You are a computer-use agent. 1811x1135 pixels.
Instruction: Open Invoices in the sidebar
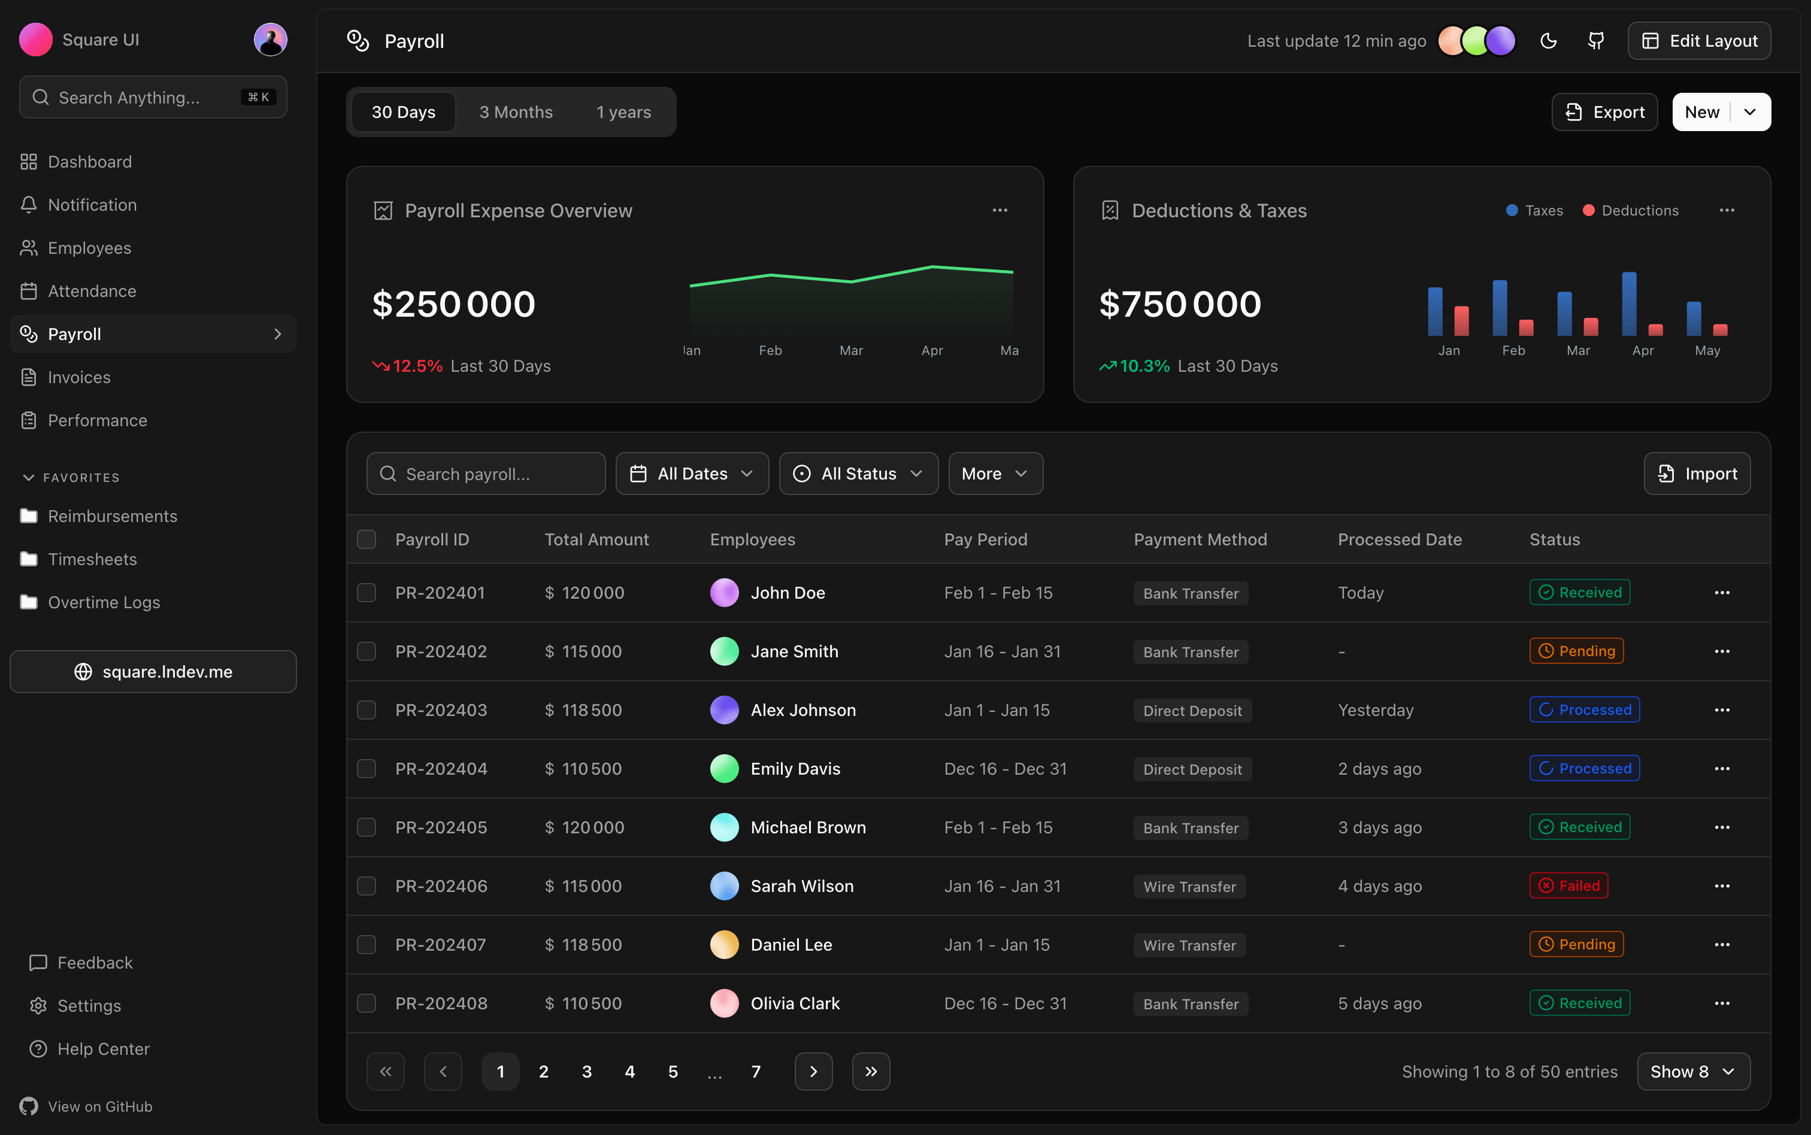79,377
